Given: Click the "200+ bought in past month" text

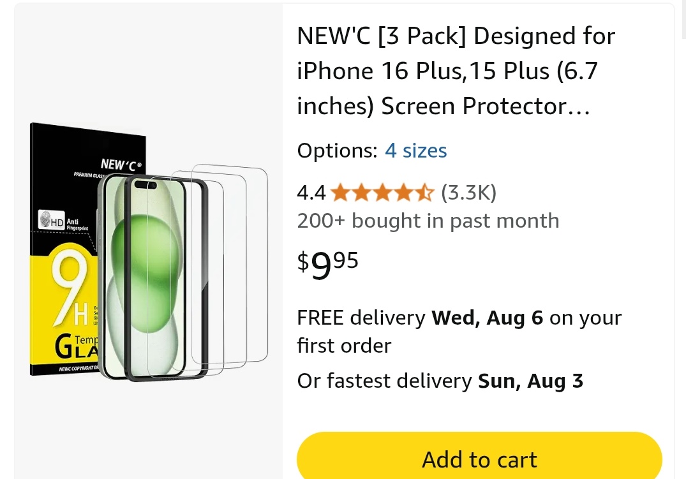Looking at the screenshot, I should [428, 221].
